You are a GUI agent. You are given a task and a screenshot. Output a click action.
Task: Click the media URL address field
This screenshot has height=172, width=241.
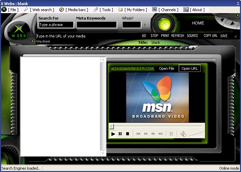tap(88, 36)
